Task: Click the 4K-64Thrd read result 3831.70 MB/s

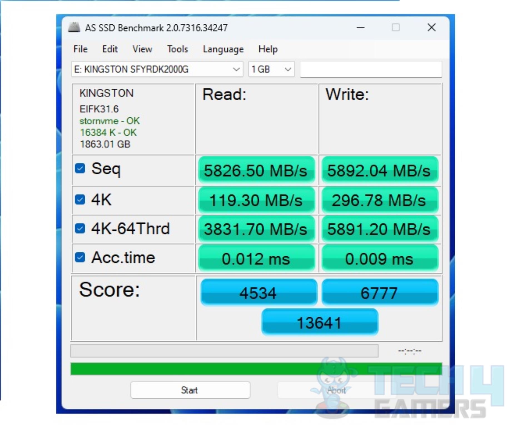Action: pyautogui.click(x=257, y=229)
